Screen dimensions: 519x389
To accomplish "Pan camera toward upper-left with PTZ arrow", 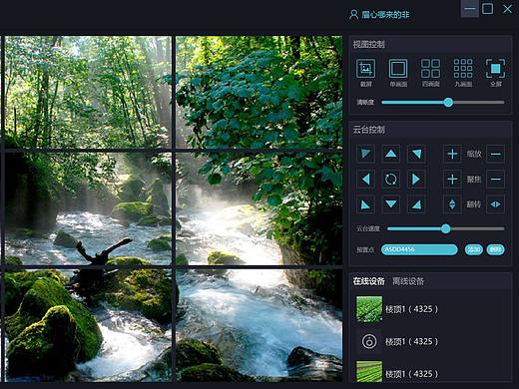I will coord(365,154).
